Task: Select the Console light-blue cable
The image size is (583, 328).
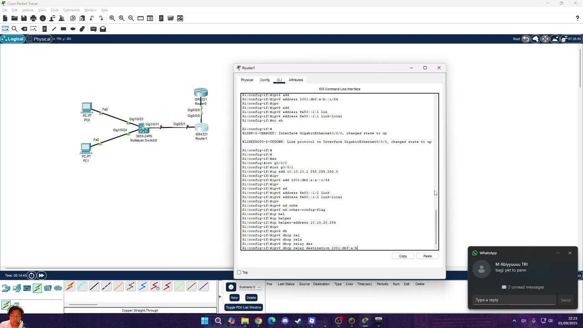Action: click(82, 287)
